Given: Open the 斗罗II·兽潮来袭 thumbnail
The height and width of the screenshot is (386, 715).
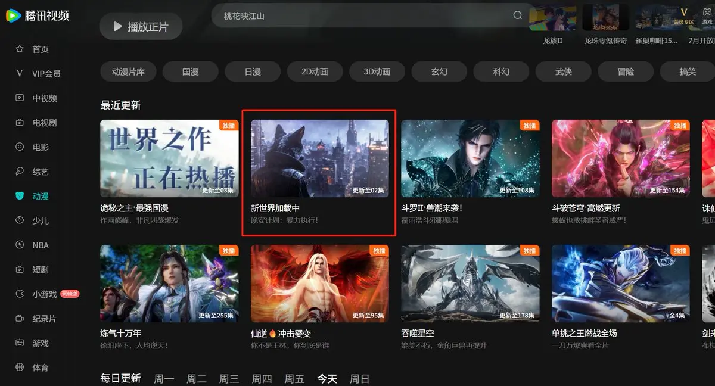Looking at the screenshot, I should (x=471, y=158).
